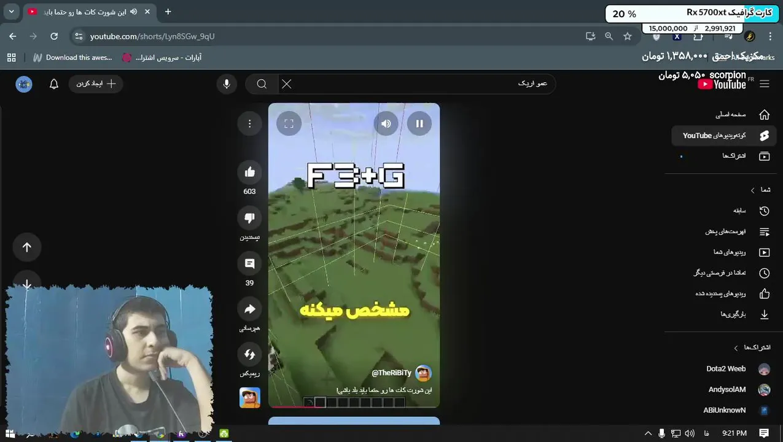This screenshot has height=442, width=783.
Task: Go to previous short with up arrow
Action: (27, 247)
